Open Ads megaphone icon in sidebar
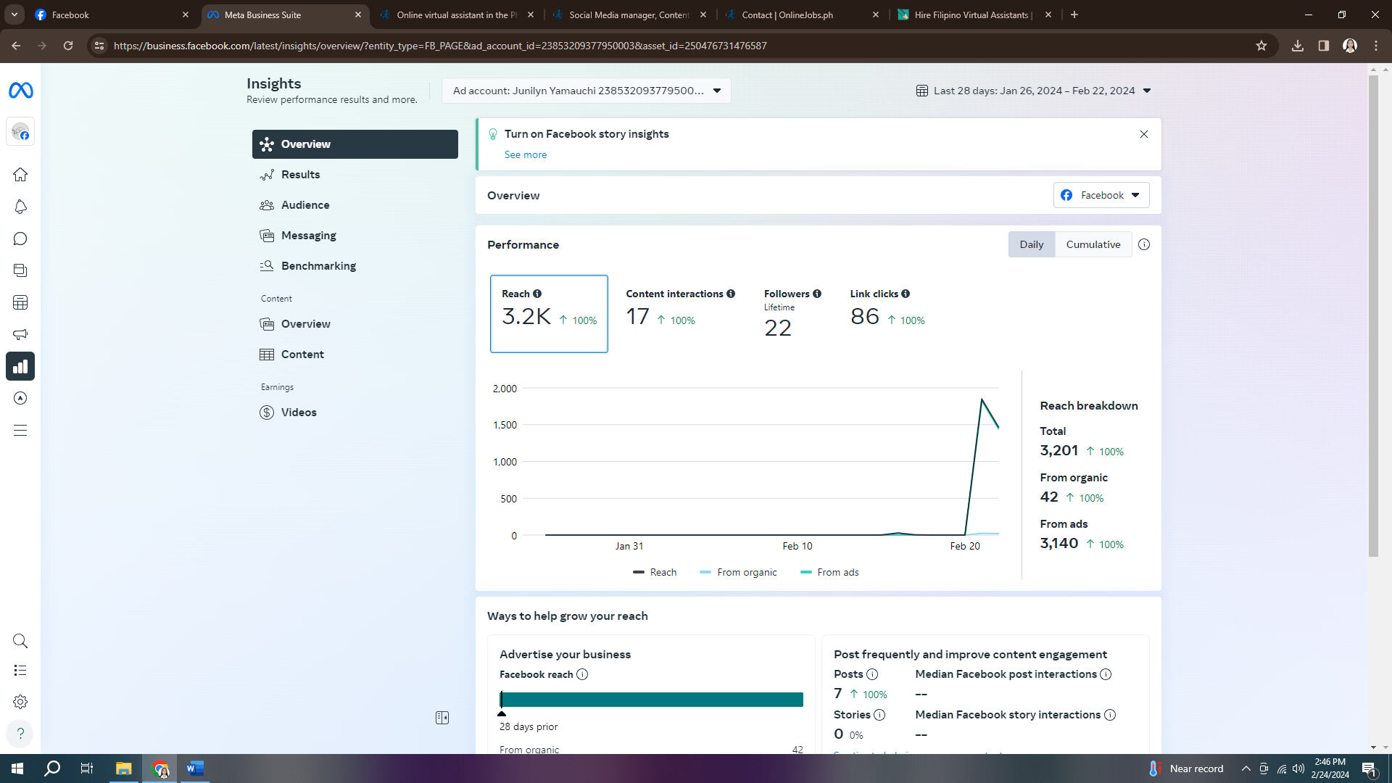1392x783 pixels. point(20,334)
